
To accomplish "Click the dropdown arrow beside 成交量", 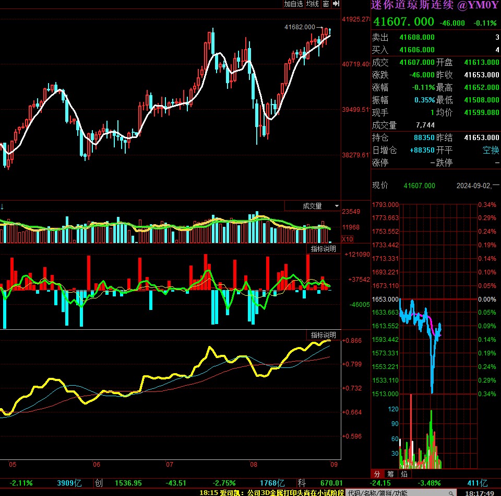I will 337,206.
